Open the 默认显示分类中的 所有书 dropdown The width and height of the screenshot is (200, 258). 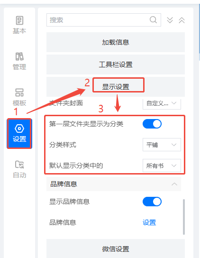(x=162, y=166)
